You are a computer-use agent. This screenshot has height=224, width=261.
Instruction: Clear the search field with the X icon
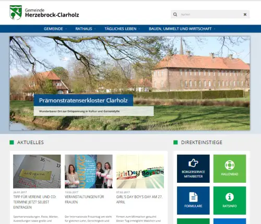point(245,14)
